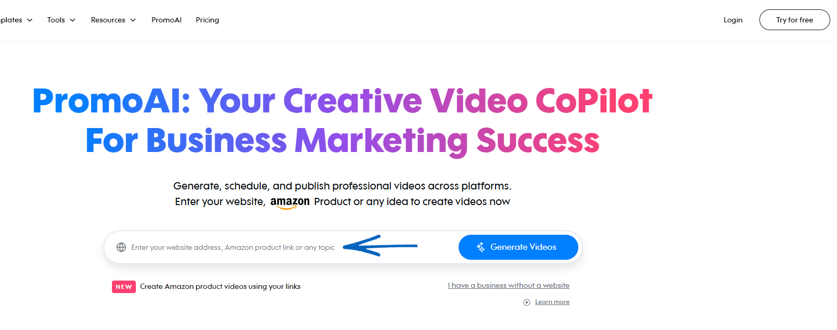Screen dimensions: 837x330
Task: Click the sparkle icon on Generate Videos
Action: pos(480,247)
